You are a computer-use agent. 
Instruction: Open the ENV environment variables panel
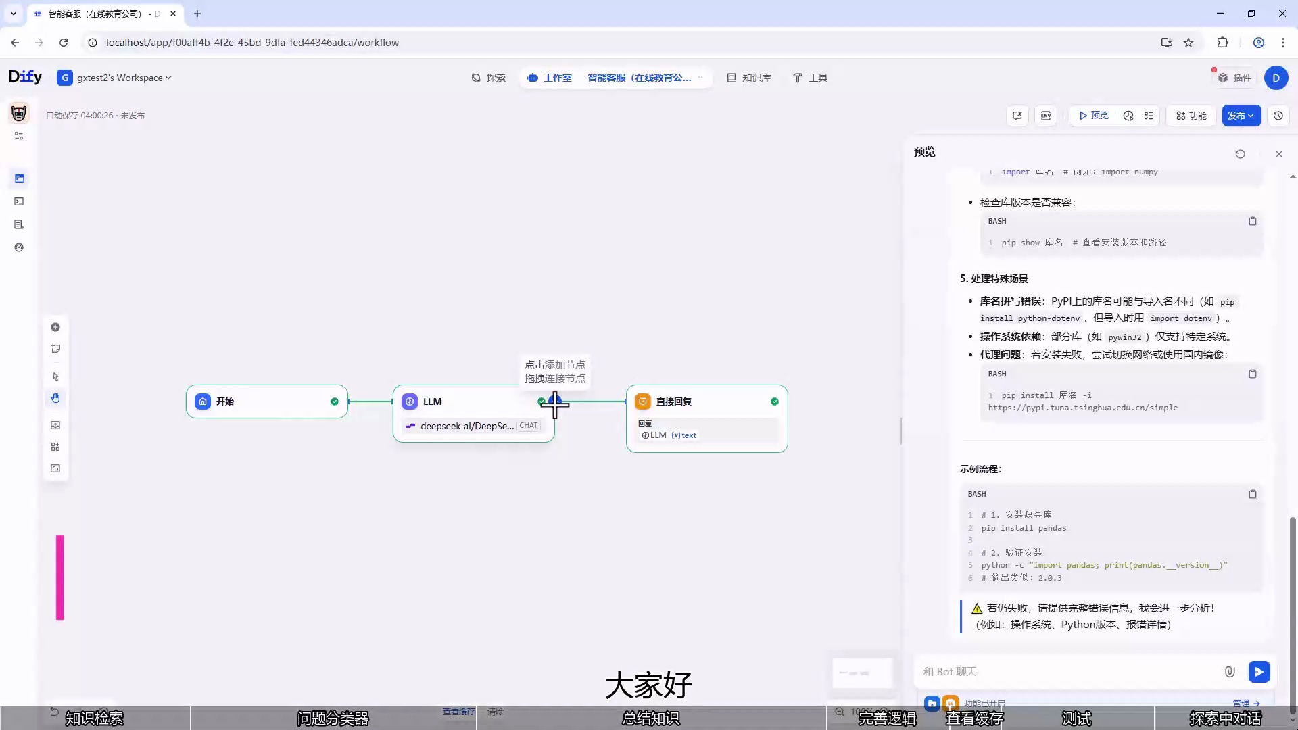click(x=1046, y=116)
